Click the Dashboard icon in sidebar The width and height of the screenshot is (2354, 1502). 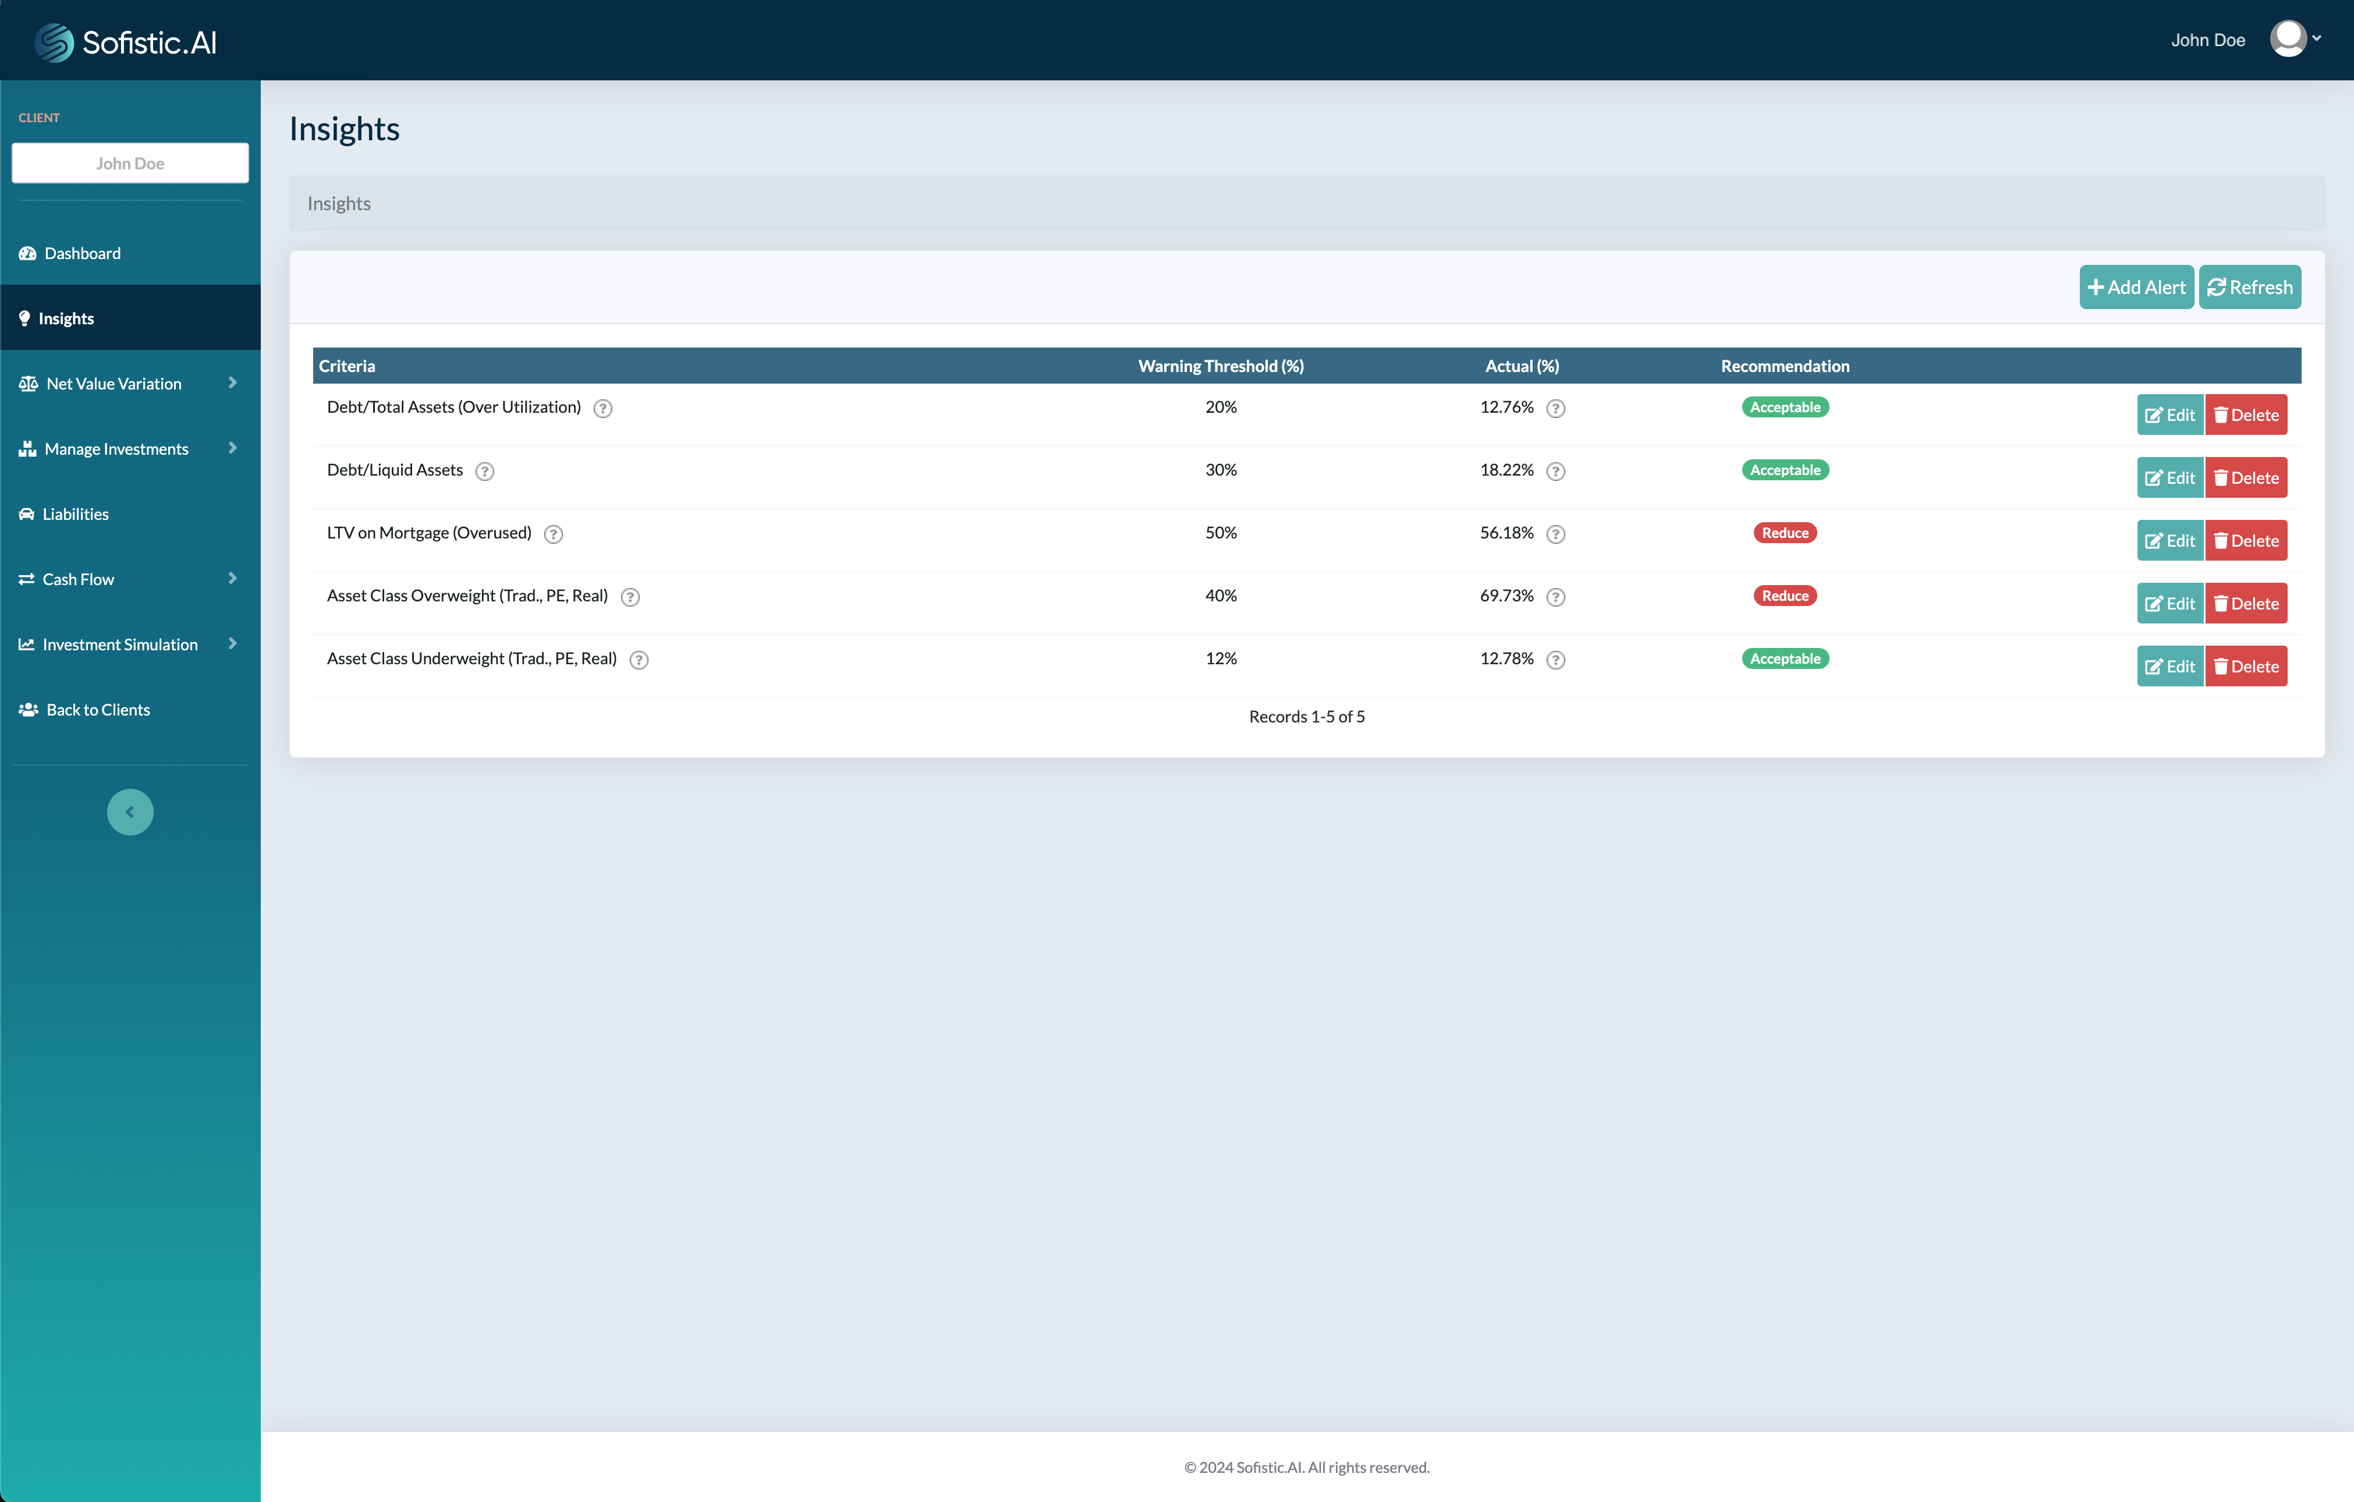coord(27,252)
